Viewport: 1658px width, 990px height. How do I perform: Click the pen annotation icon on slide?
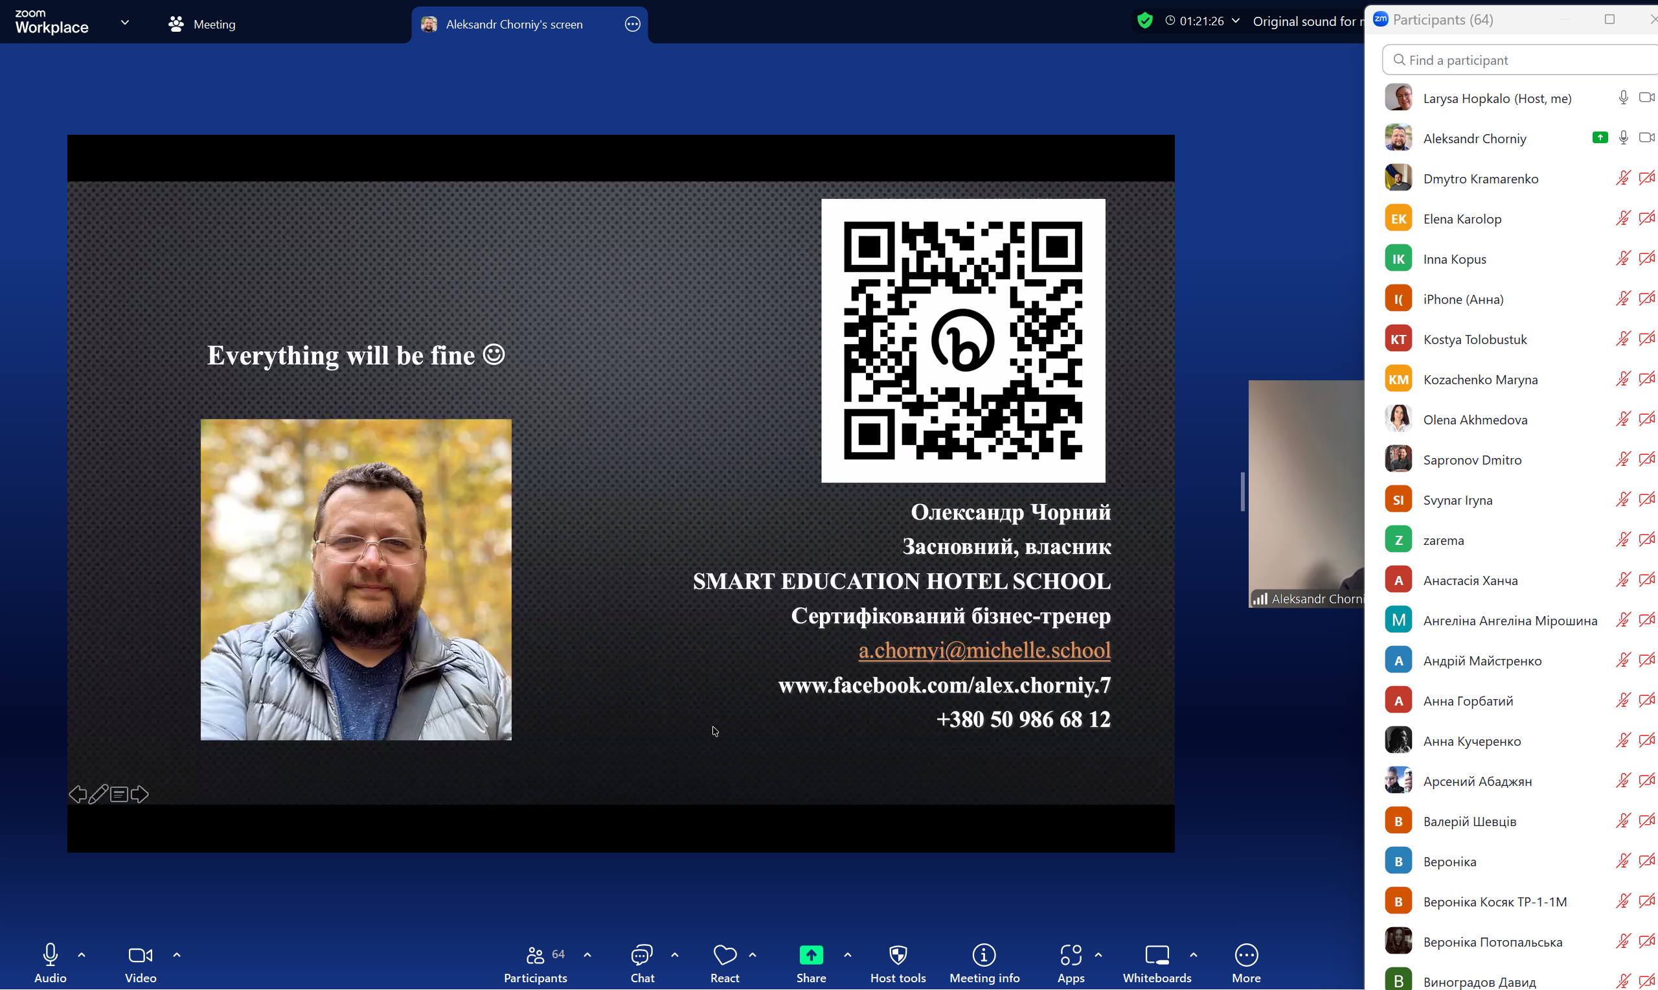(x=98, y=794)
